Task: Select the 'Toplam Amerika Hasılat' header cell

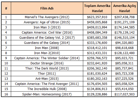Action: [97, 8]
